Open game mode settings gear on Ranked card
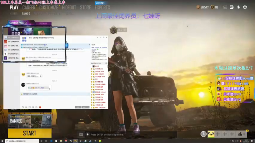The height and width of the screenshot is (143, 255). [48, 117]
